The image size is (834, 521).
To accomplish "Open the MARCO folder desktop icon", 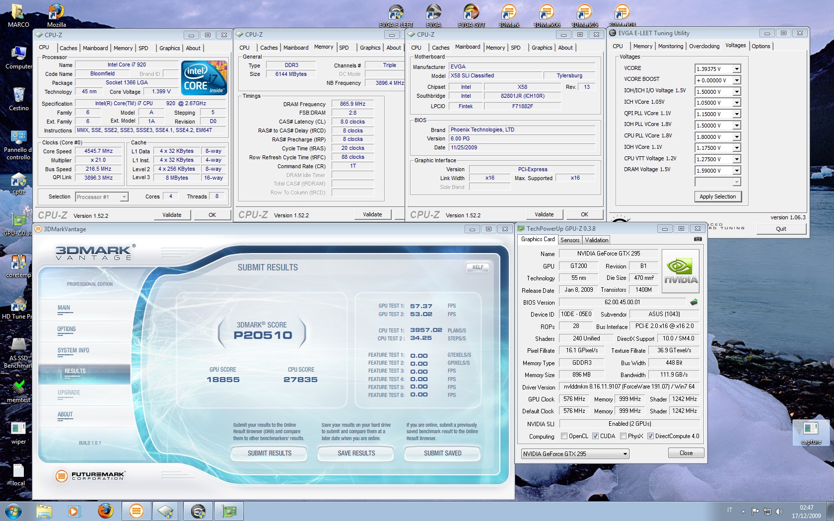I will click(x=18, y=15).
